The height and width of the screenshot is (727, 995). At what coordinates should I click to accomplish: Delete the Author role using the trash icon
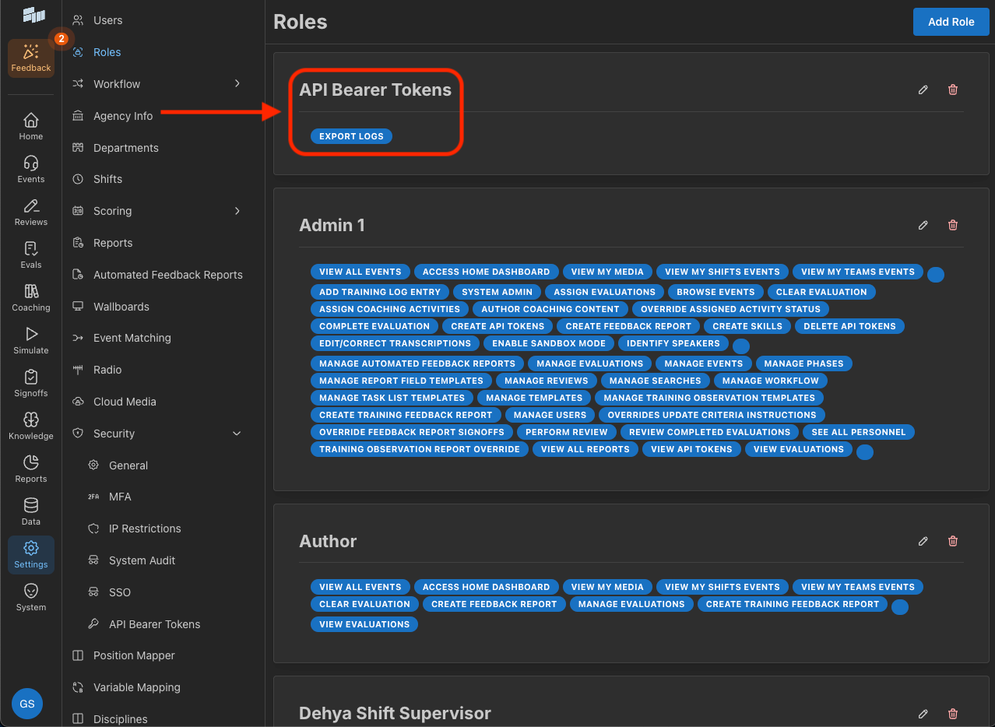point(952,541)
